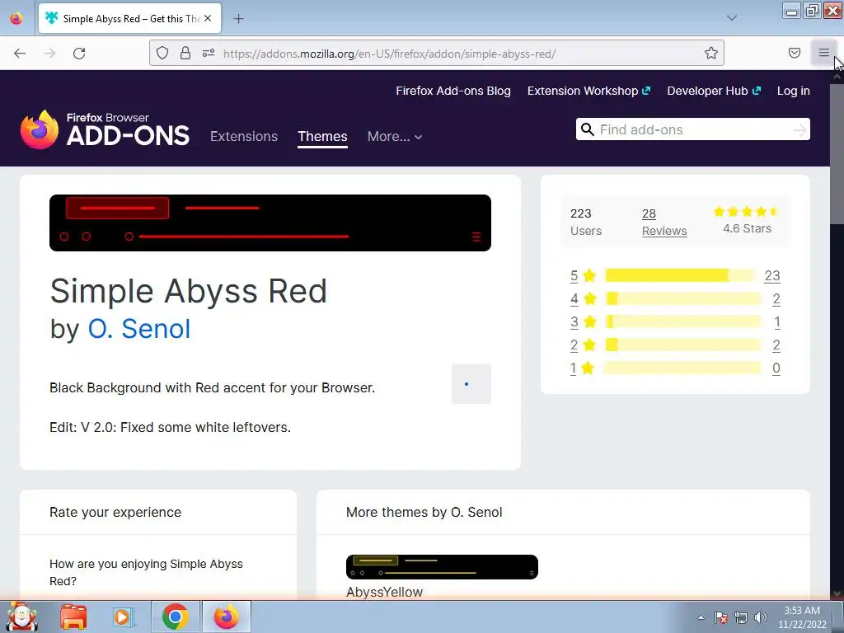Open a new tab with plus button
This screenshot has width=844, height=633.
[x=238, y=19]
